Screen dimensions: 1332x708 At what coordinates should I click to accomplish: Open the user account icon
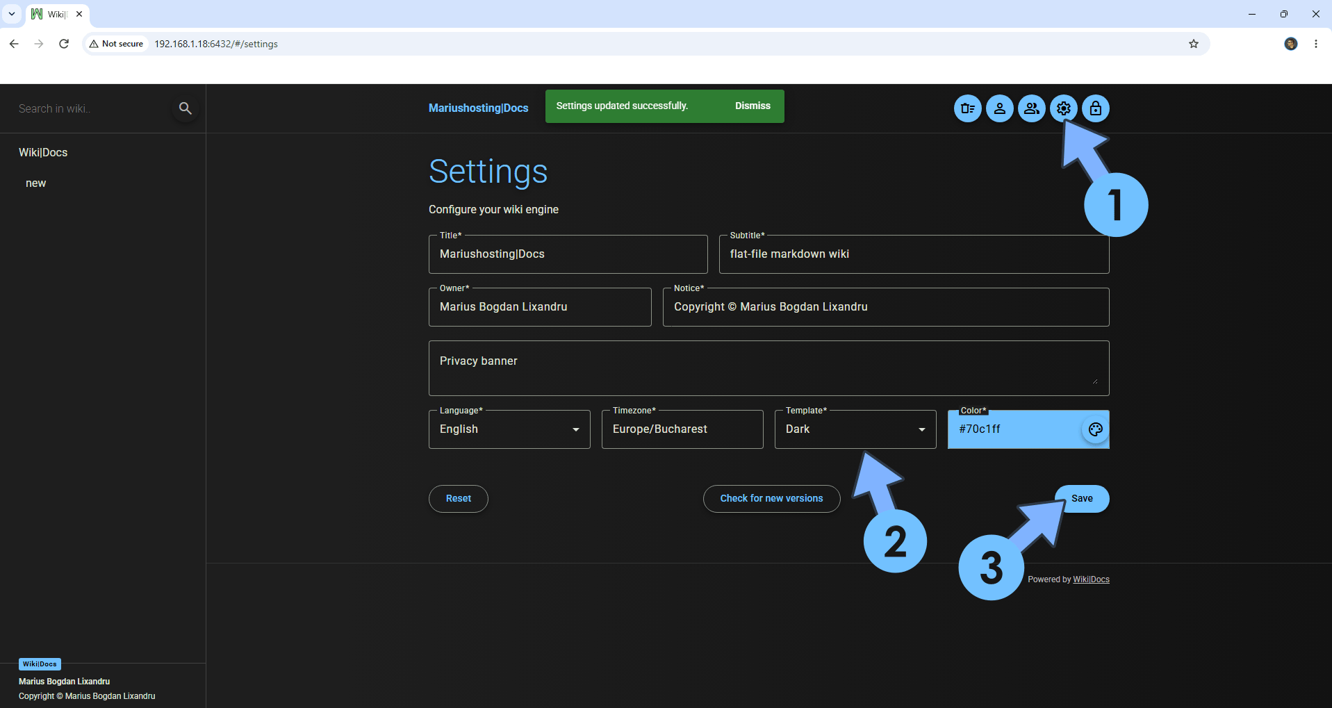tap(999, 108)
